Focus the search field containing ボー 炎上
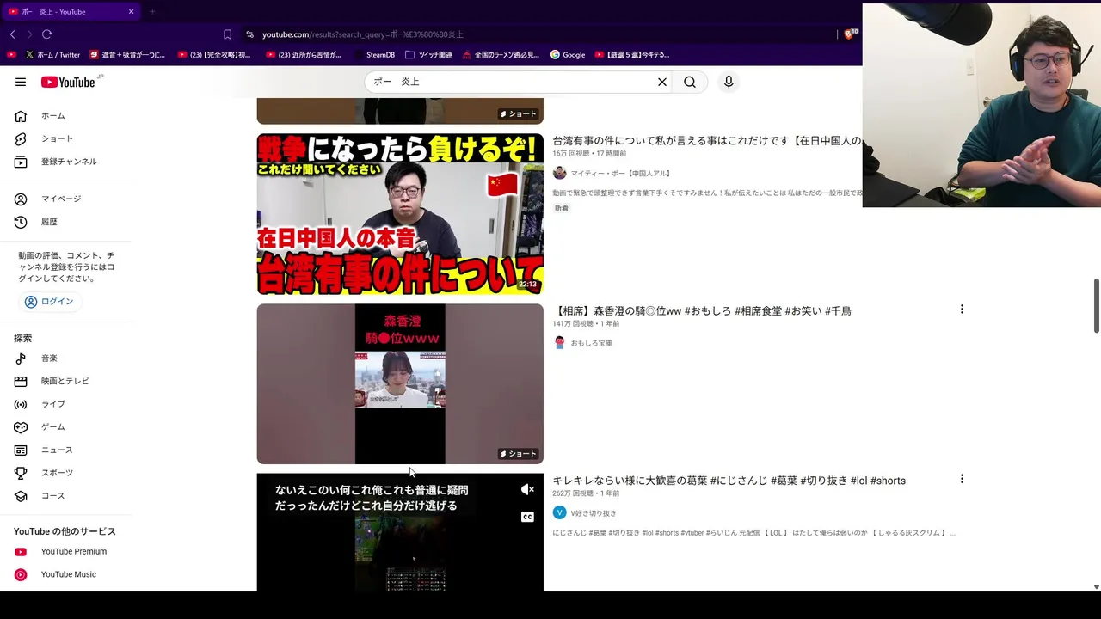Viewport: 1101px width, 619px height. pos(512,82)
